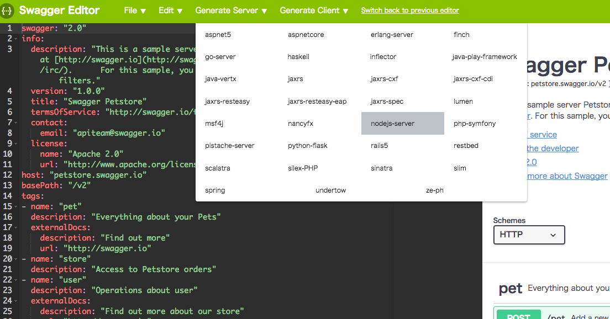This screenshot has width=610, height=319.
Task: Select jaxrs-cxf option
Action: point(385,79)
